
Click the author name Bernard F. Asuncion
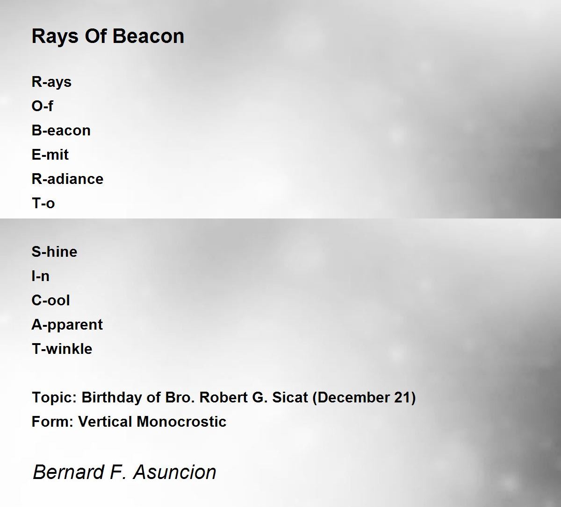124,472
